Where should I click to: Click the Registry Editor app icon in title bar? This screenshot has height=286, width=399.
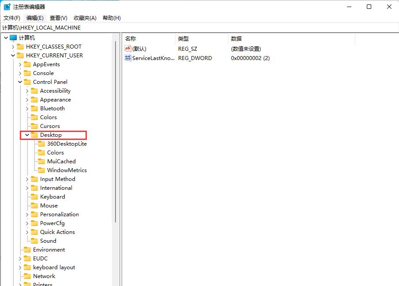click(7, 7)
